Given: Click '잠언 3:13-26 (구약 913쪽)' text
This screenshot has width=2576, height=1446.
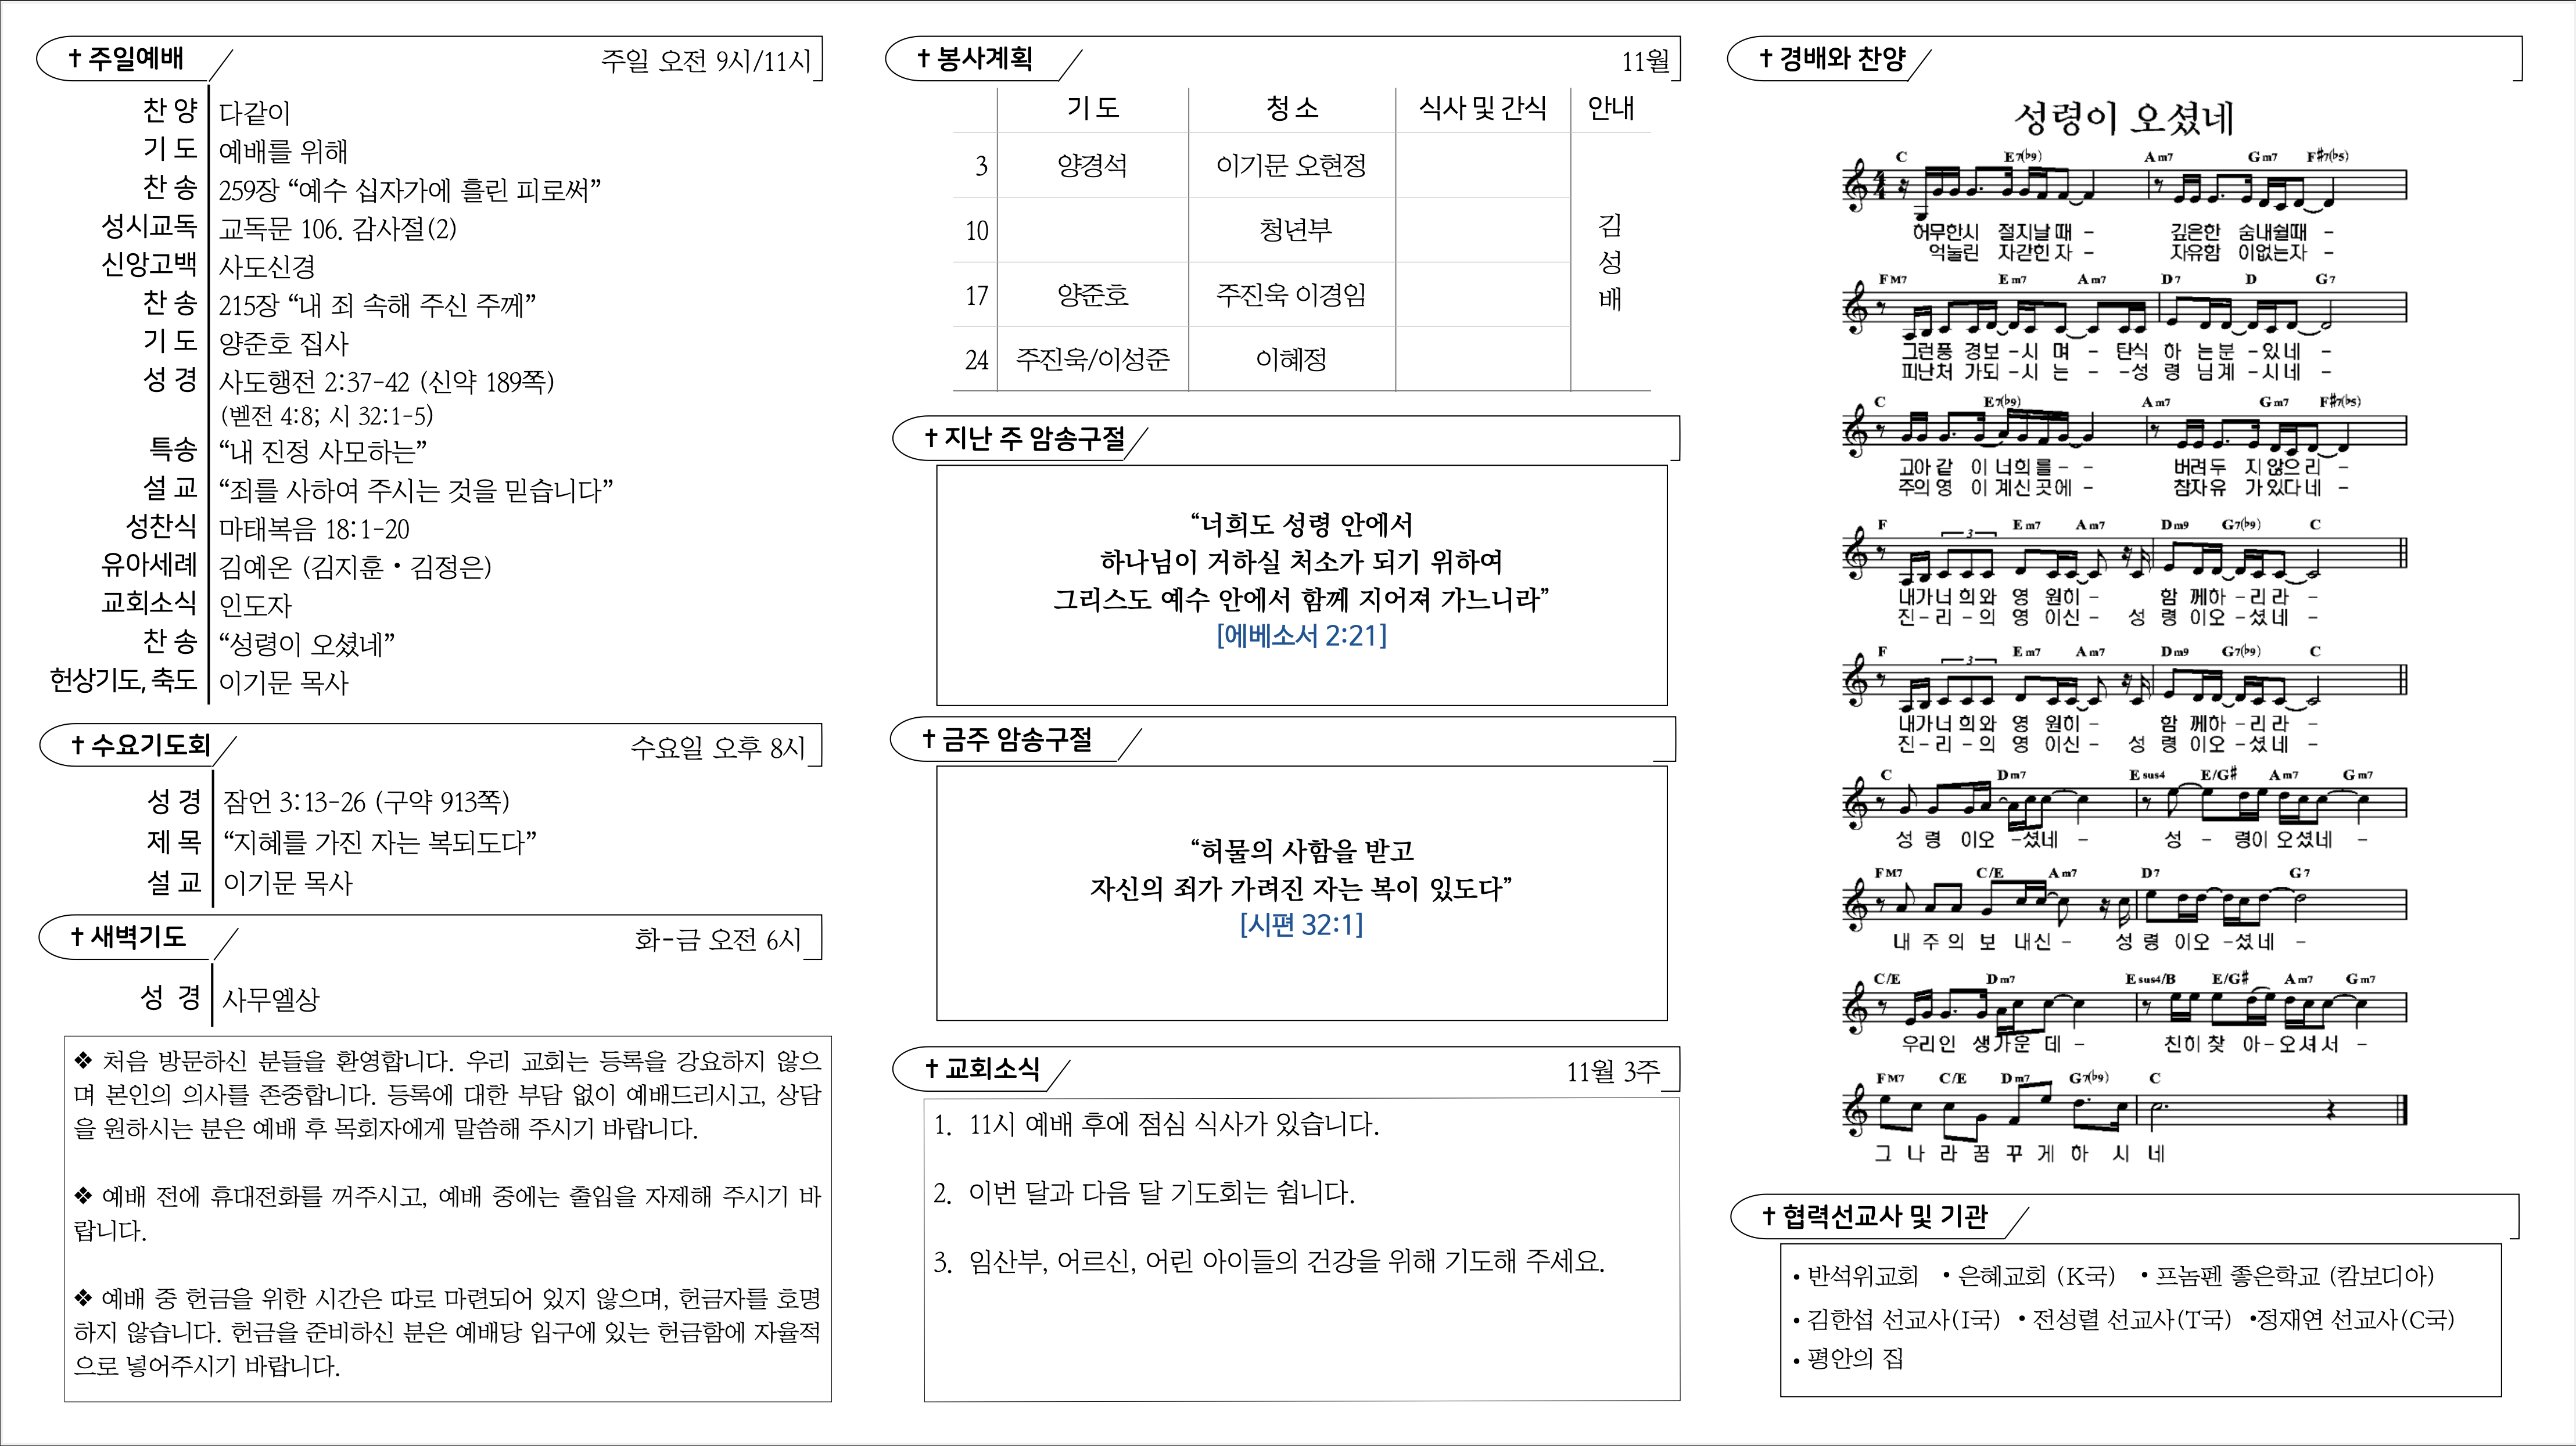Looking at the screenshot, I should click(x=366, y=801).
